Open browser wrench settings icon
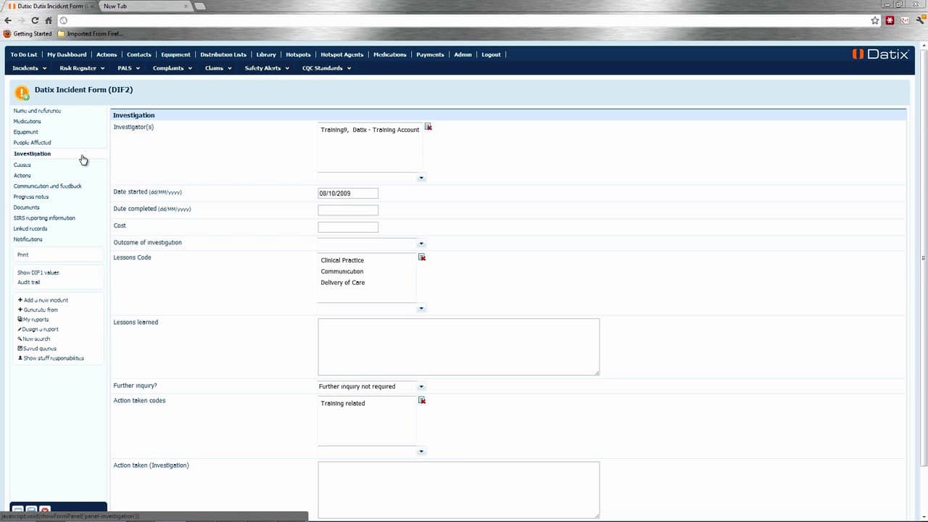This screenshot has width=928, height=522. point(919,20)
